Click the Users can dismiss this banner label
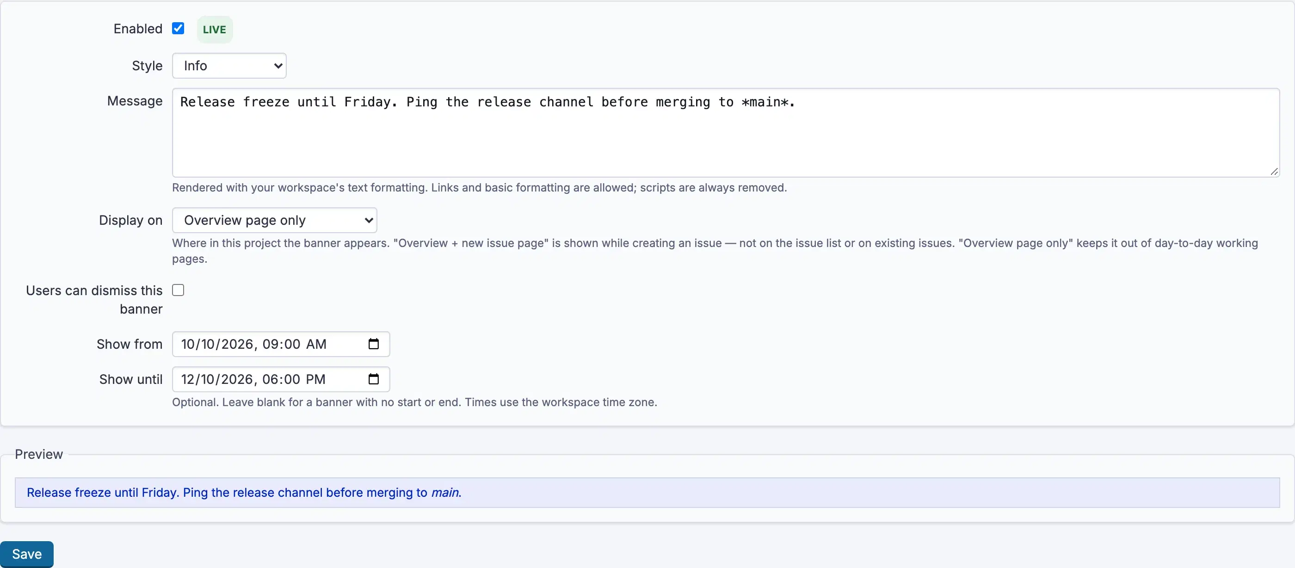This screenshot has height=568, width=1295. [94, 300]
